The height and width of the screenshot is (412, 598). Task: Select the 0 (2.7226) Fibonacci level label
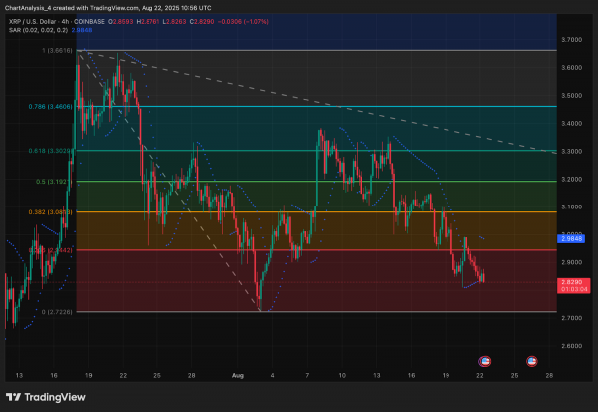[57, 312]
